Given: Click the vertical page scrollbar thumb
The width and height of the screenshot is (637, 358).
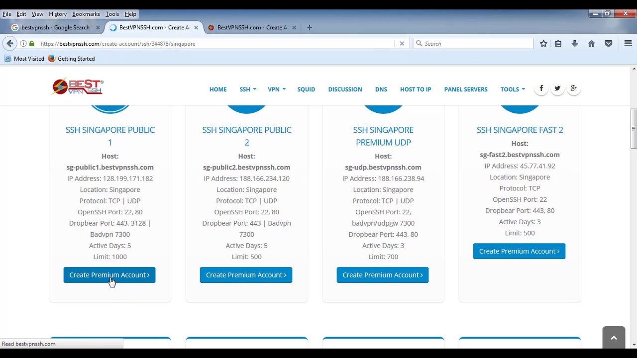Looking at the screenshot, I should point(634,128).
